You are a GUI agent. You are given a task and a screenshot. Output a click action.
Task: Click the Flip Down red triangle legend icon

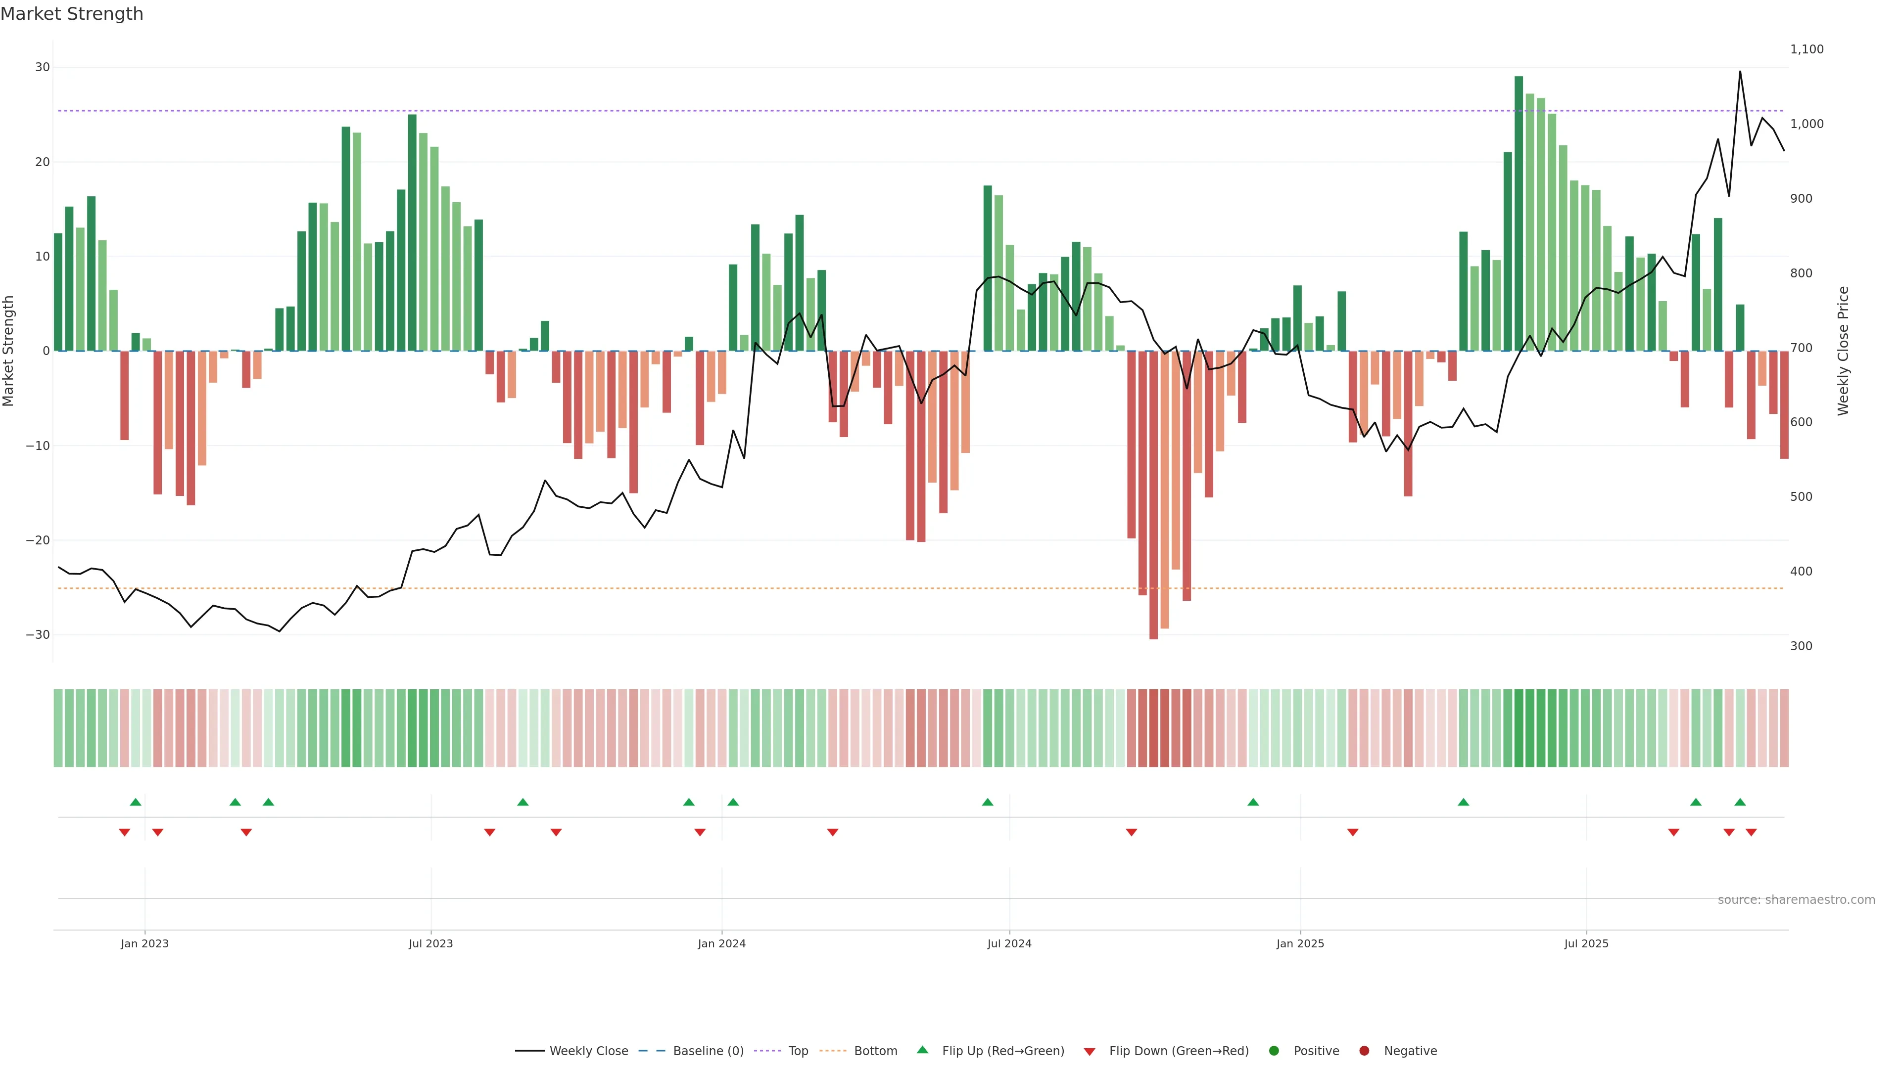(1090, 1052)
